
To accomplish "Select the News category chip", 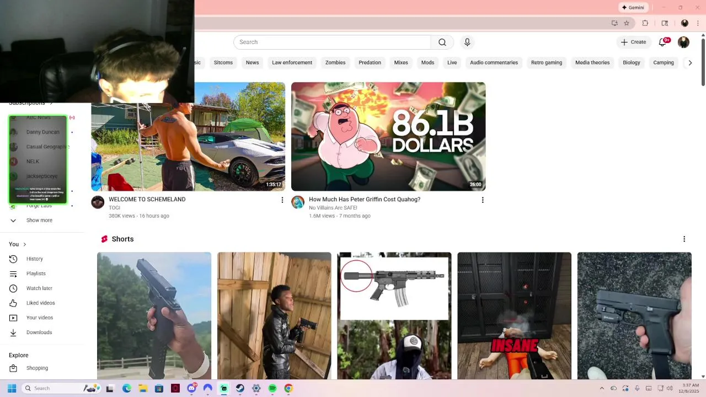I will (252, 62).
